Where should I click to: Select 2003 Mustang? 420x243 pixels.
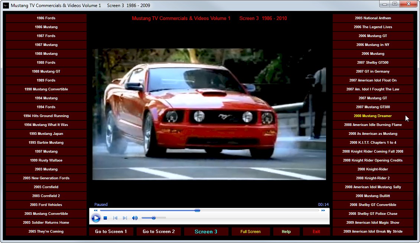pos(46,169)
